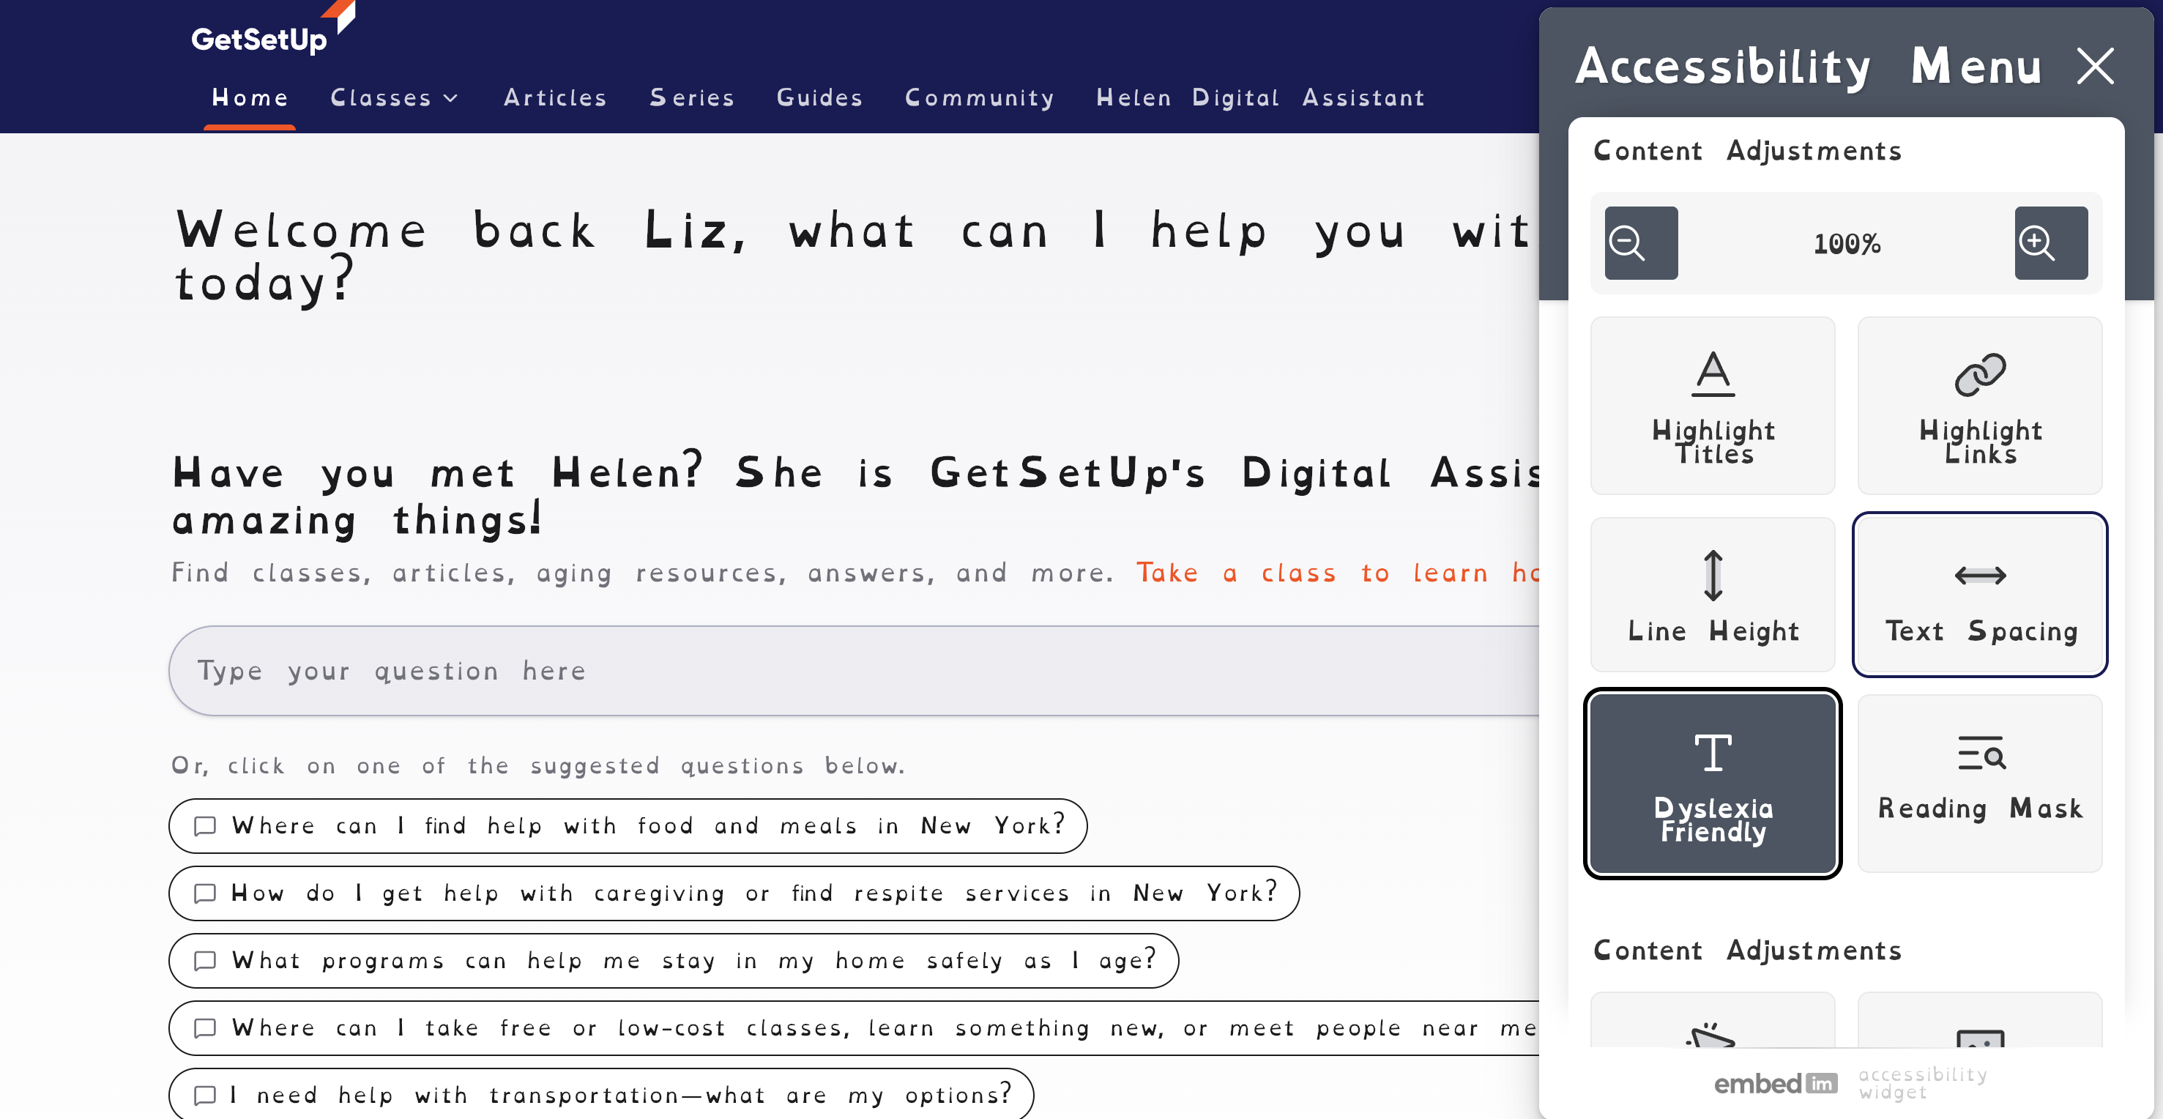Screen dimensions: 2163x1119
Task: Open Helen Digital Assistant
Action: point(1260,97)
